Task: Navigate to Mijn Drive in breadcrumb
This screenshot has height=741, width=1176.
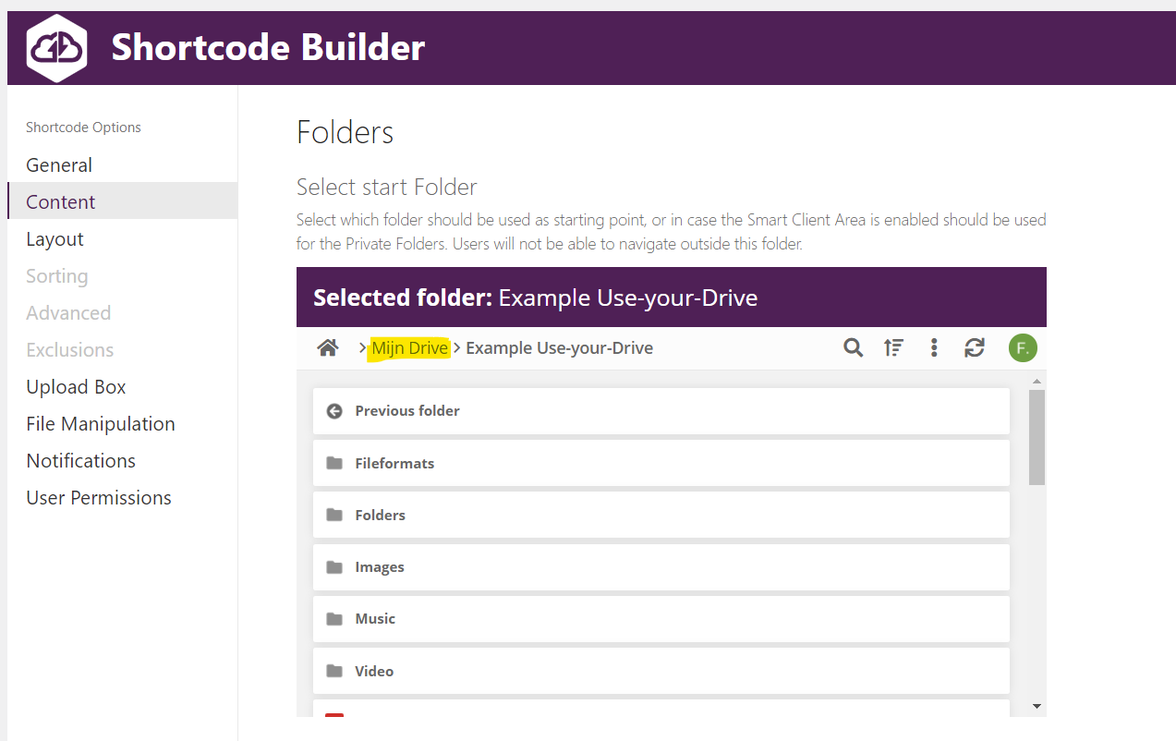Action: [x=409, y=348]
